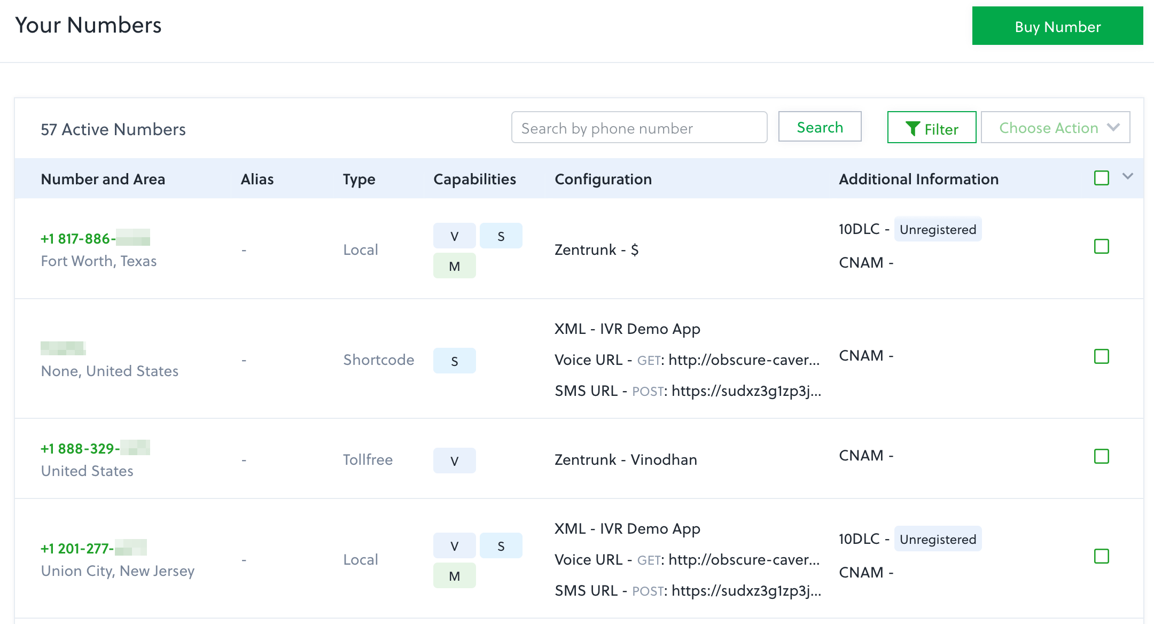Click the Voice URL link on the Shortcode row
Screen dimensions: 1154x624
click(x=743, y=360)
